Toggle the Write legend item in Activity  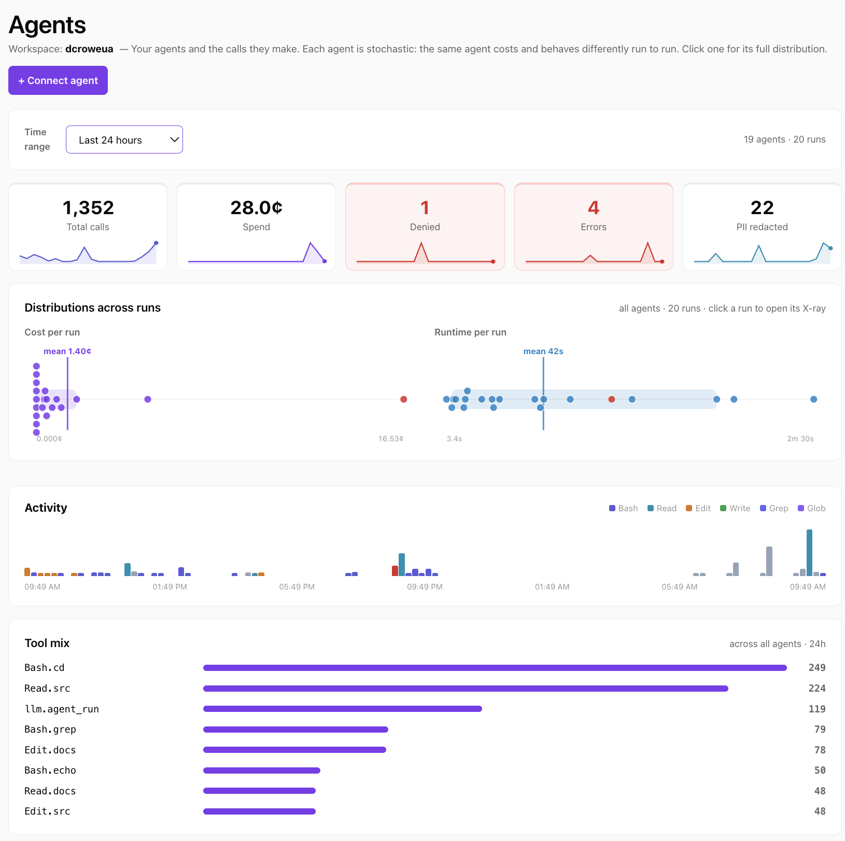[735, 508]
